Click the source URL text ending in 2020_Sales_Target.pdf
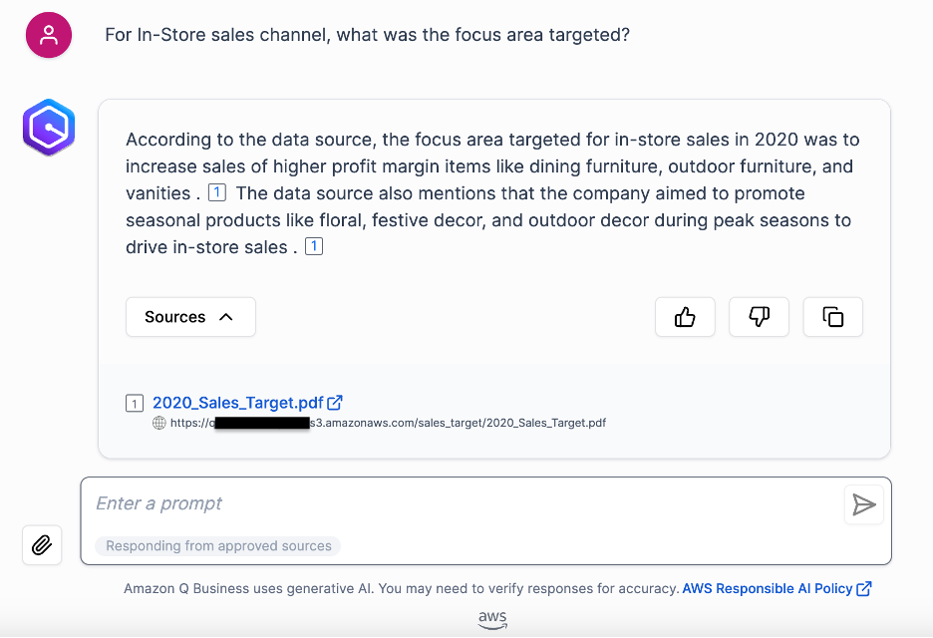 [388, 423]
